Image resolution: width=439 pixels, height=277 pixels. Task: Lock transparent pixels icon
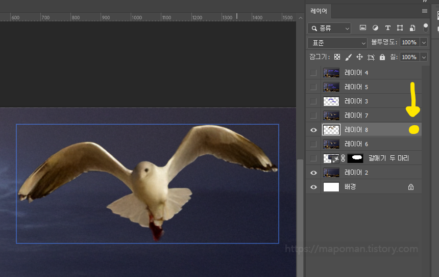click(x=337, y=57)
